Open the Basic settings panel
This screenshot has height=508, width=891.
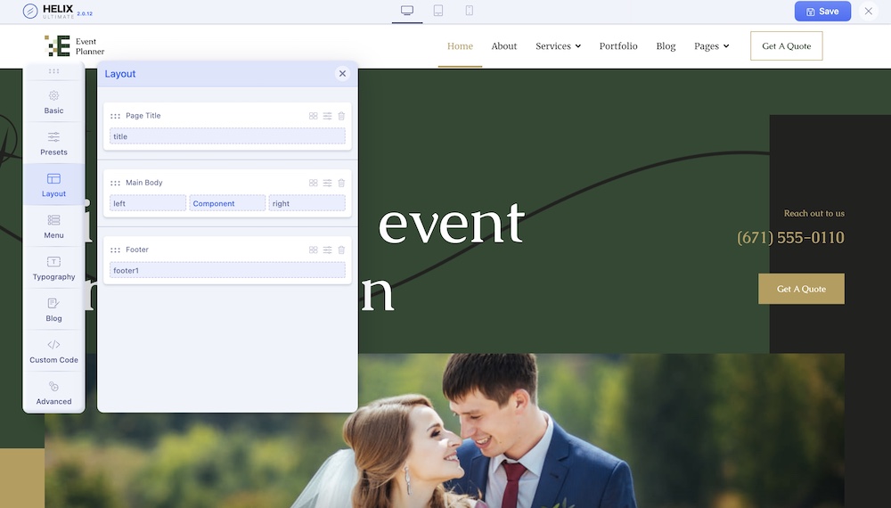click(53, 102)
